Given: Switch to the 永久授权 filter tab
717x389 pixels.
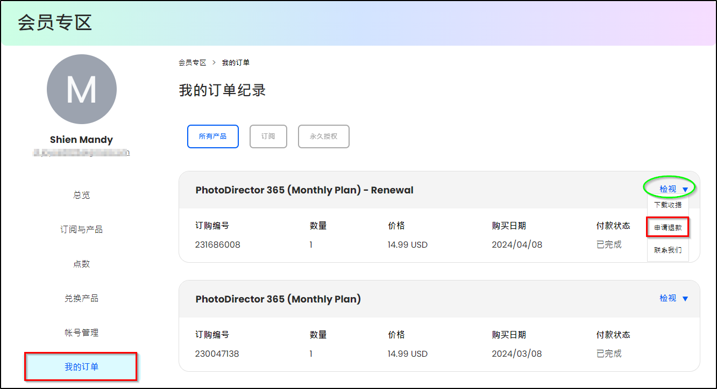Looking at the screenshot, I should [x=324, y=136].
